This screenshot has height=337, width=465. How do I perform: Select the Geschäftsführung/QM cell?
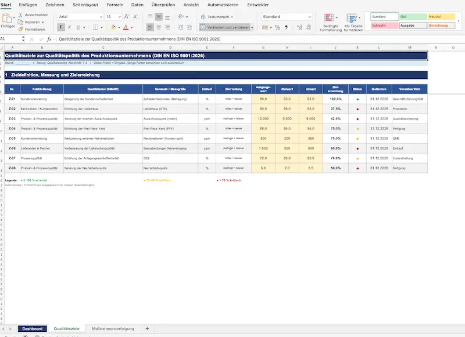pos(410,99)
